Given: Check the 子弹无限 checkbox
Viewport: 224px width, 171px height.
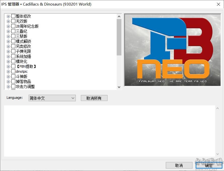Looking at the screenshot, I should 13,51.
